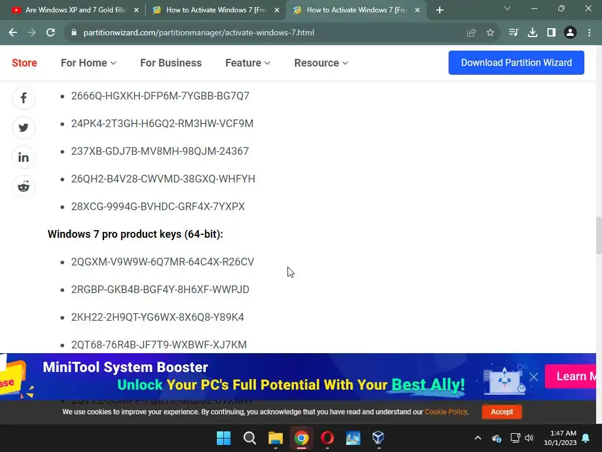Image resolution: width=602 pixels, height=452 pixels.
Task: Expand the Resource dropdown
Action: pyautogui.click(x=321, y=62)
